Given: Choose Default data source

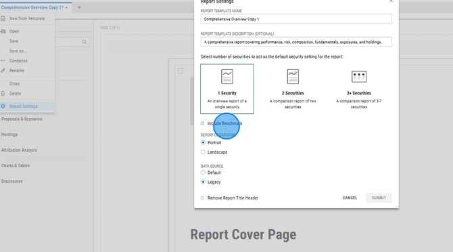Looking at the screenshot, I should [x=203, y=172].
